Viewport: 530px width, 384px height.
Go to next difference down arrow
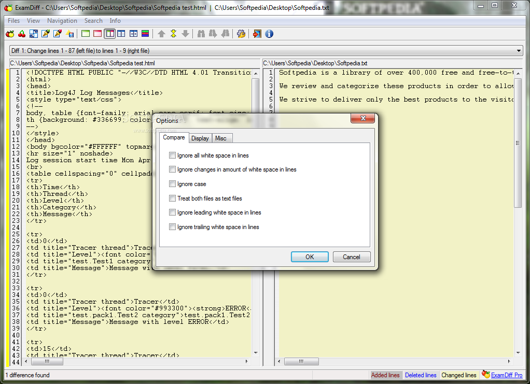[x=185, y=34]
